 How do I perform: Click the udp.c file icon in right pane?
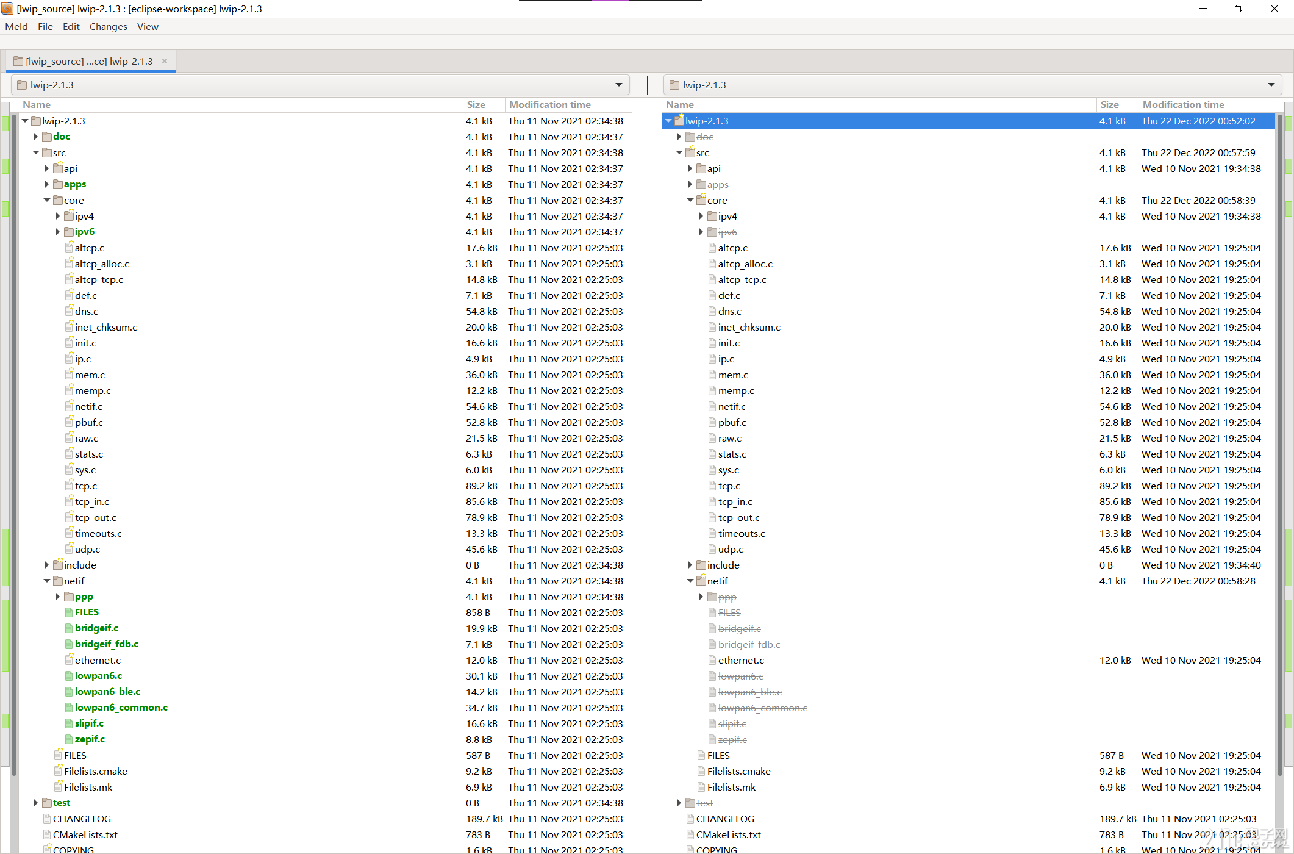click(x=713, y=549)
